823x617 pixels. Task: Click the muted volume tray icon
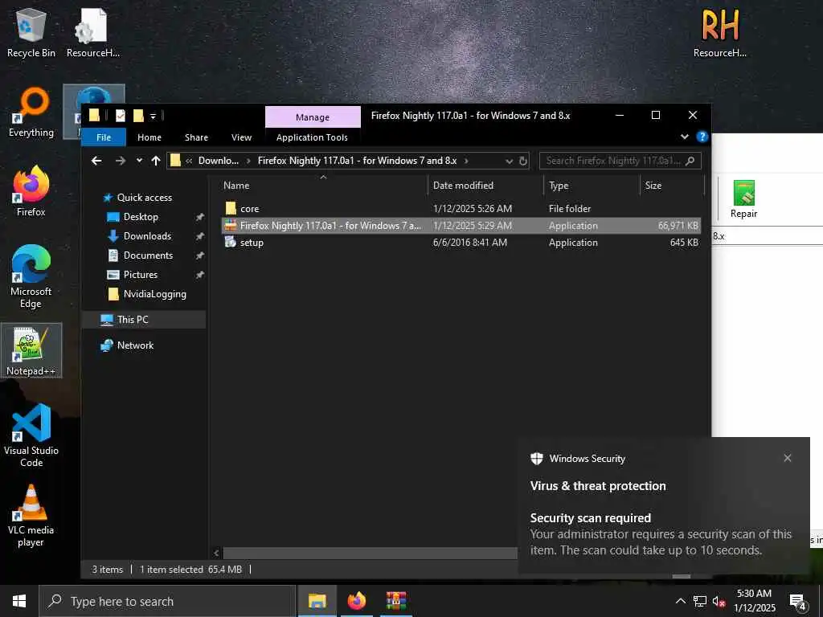pos(719,601)
